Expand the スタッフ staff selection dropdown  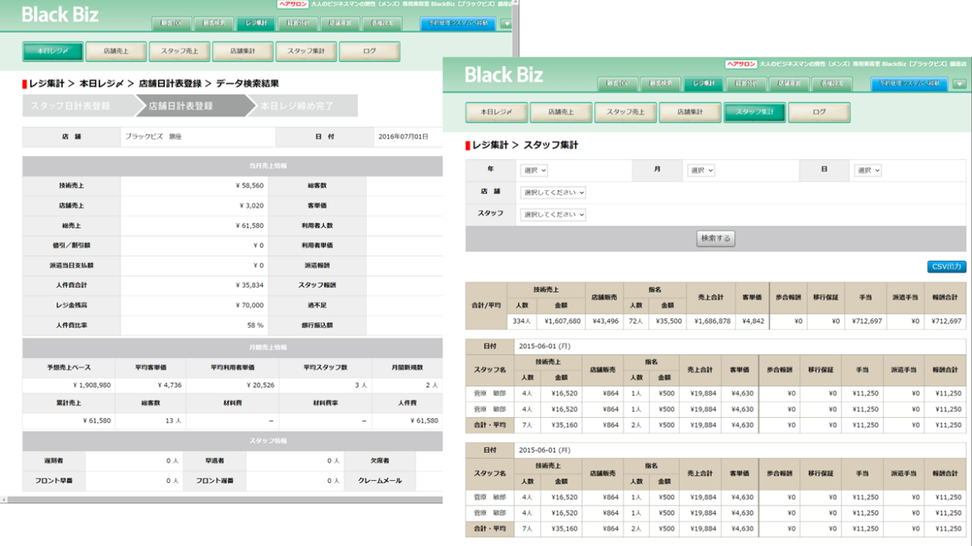pyautogui.click(x=553, y=214)
